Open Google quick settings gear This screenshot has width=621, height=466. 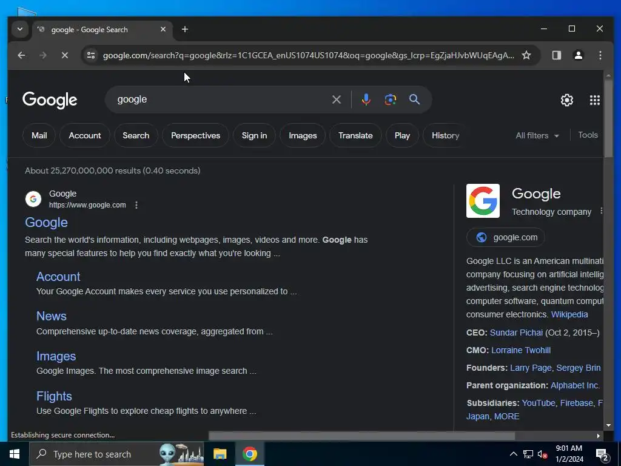pyautogui.click(x=567, y=100)
